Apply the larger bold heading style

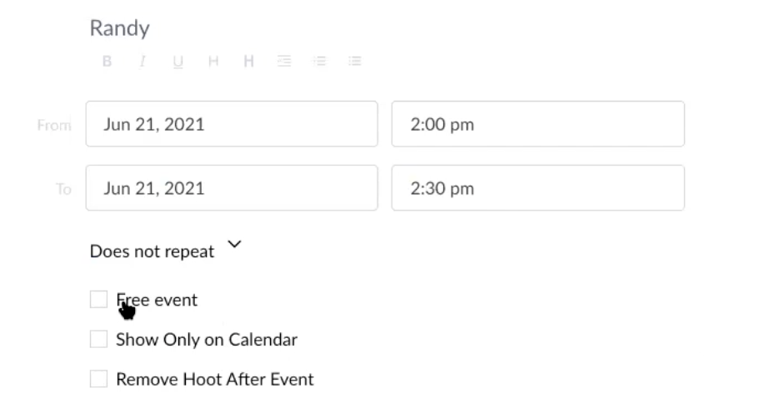point(248,62)
